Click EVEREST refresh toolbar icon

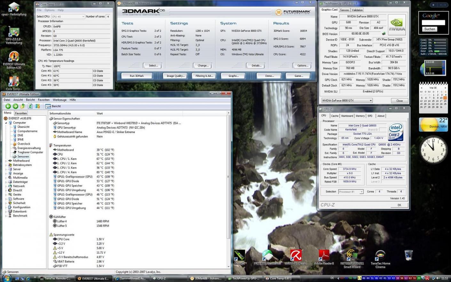30,106
